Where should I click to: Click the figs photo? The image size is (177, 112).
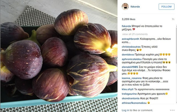[x=59, y=56]
